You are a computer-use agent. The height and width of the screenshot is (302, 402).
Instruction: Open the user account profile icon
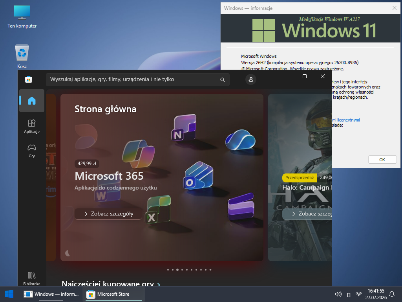coord(251,79)
